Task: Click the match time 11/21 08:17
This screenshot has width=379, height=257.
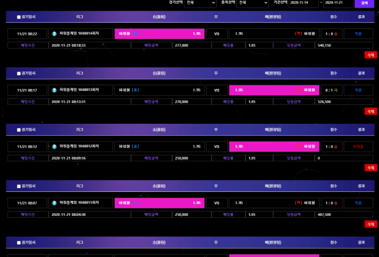Action: 27,90
